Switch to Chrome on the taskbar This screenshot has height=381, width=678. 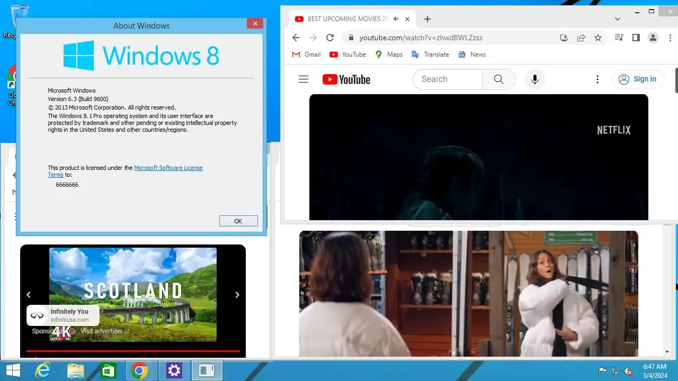coord(140,370)
